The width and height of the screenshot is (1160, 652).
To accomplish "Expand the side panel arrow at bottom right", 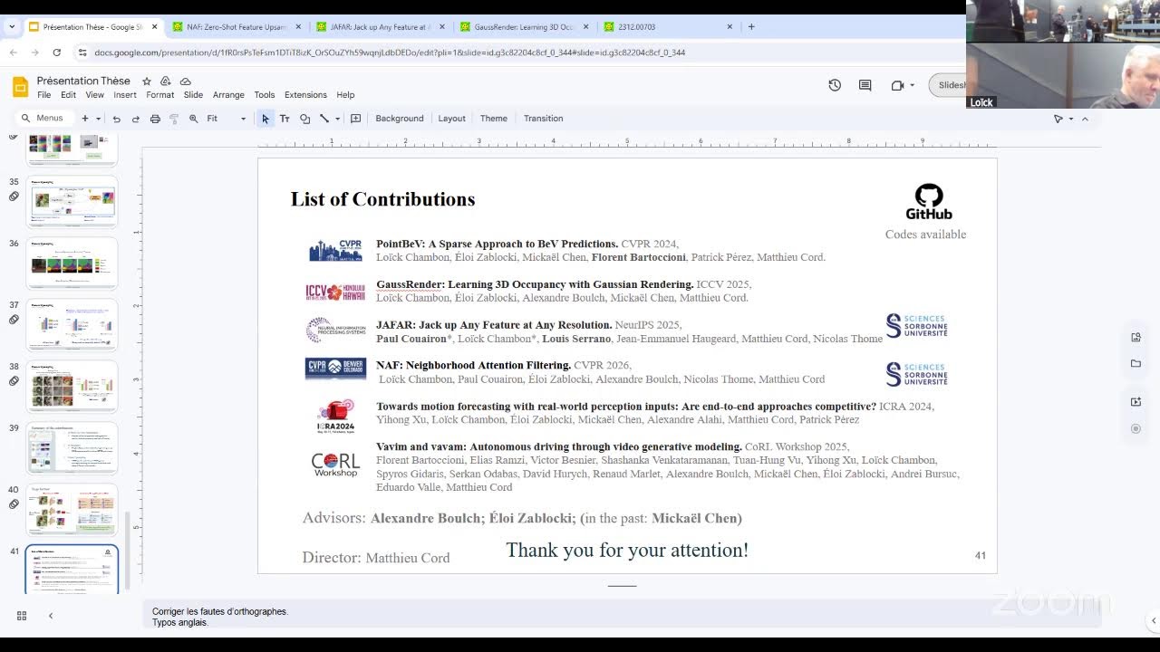I will (1154, 621).
